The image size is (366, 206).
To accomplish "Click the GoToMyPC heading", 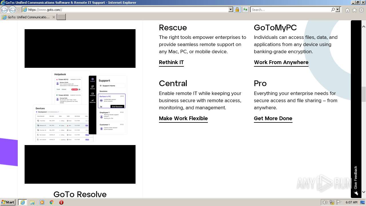I will click(275, 28).
